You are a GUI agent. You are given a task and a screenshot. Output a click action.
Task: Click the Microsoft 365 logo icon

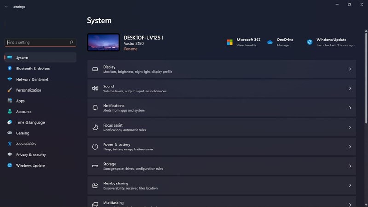click(x=230, y=42)
